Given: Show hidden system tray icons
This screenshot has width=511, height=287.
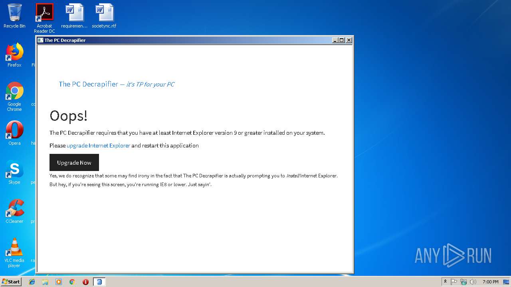Looking at the screenshot, I should (445, 282).
